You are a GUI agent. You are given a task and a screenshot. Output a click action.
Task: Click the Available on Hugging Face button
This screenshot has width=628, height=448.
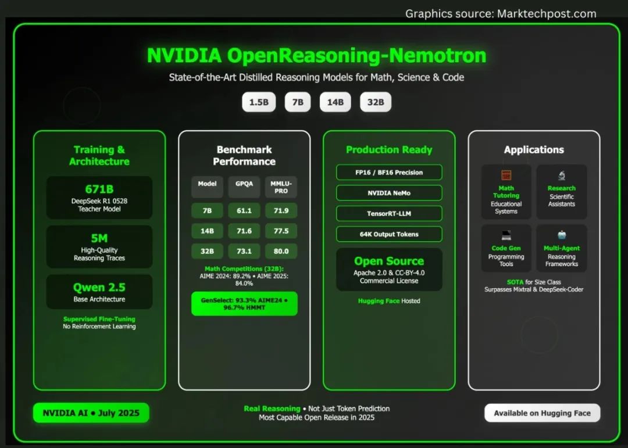(543, 413)
